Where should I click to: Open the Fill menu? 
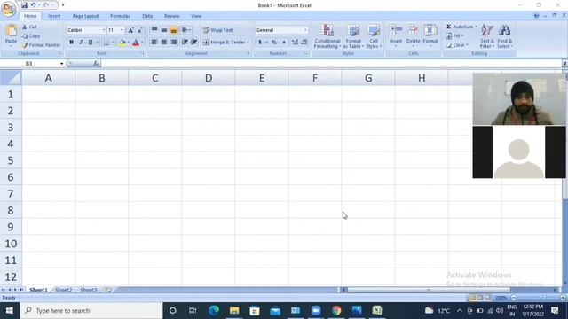pyautogui.click(x=455, y=35)
